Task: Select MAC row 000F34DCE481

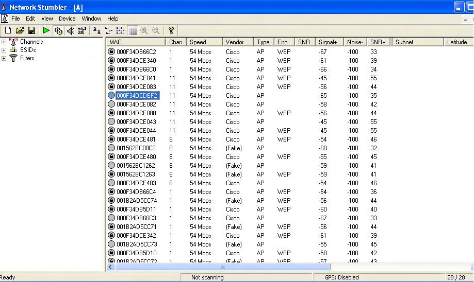Action: (136, 139)
